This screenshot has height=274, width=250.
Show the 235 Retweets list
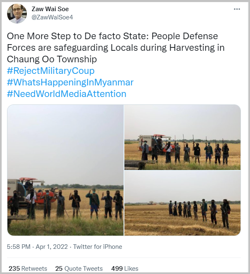point(28,268)
